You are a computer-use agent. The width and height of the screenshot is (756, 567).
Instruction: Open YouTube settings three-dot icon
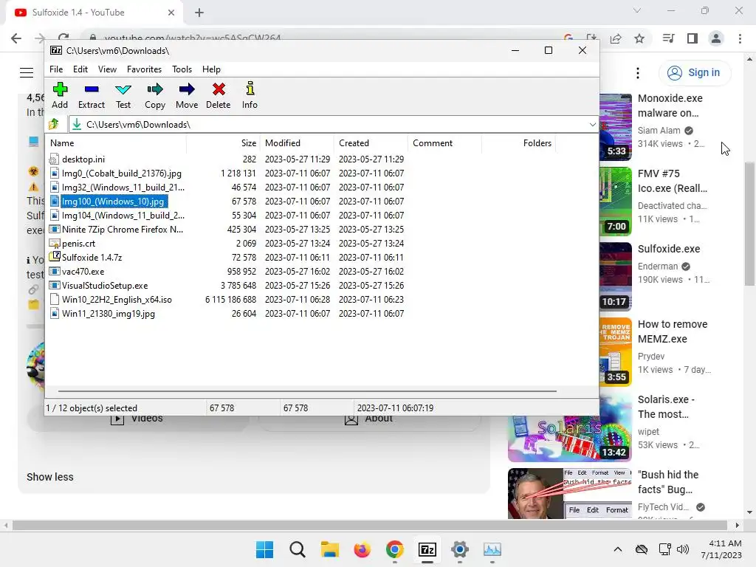point(638,73)
